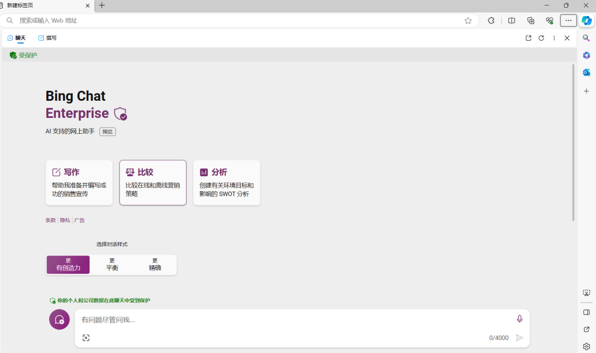Open the Outlook sidebar icon
Screen dimensions: 596x353
coord(587,73)
